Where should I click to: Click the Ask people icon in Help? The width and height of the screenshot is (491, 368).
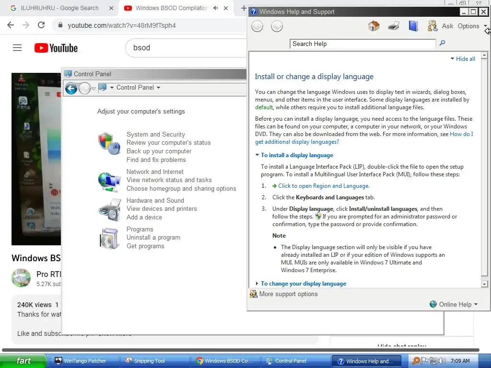432,26
